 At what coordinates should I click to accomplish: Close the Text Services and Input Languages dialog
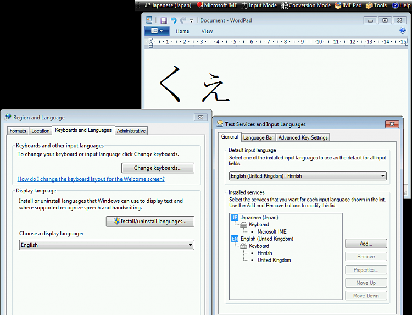(392, 124)
